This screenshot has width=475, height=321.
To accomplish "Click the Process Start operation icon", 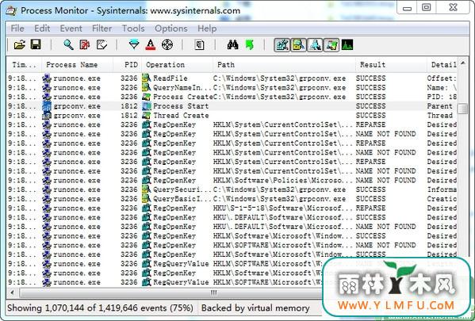I will click(147, 106).
